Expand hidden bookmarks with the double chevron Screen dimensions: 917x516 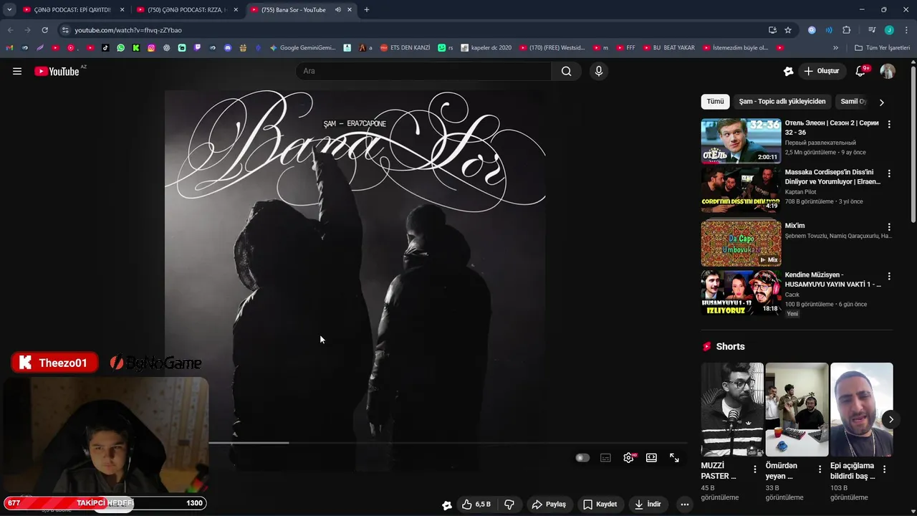coord(835,48)
